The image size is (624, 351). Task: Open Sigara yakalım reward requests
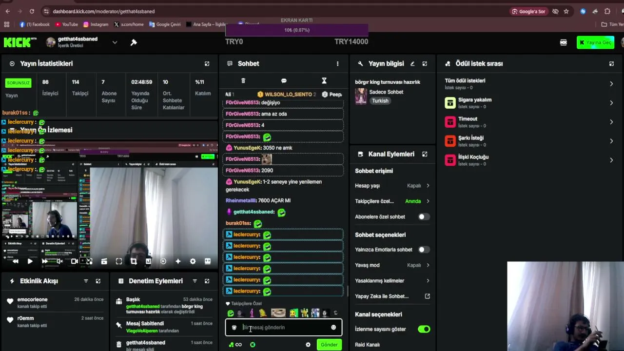529,103
